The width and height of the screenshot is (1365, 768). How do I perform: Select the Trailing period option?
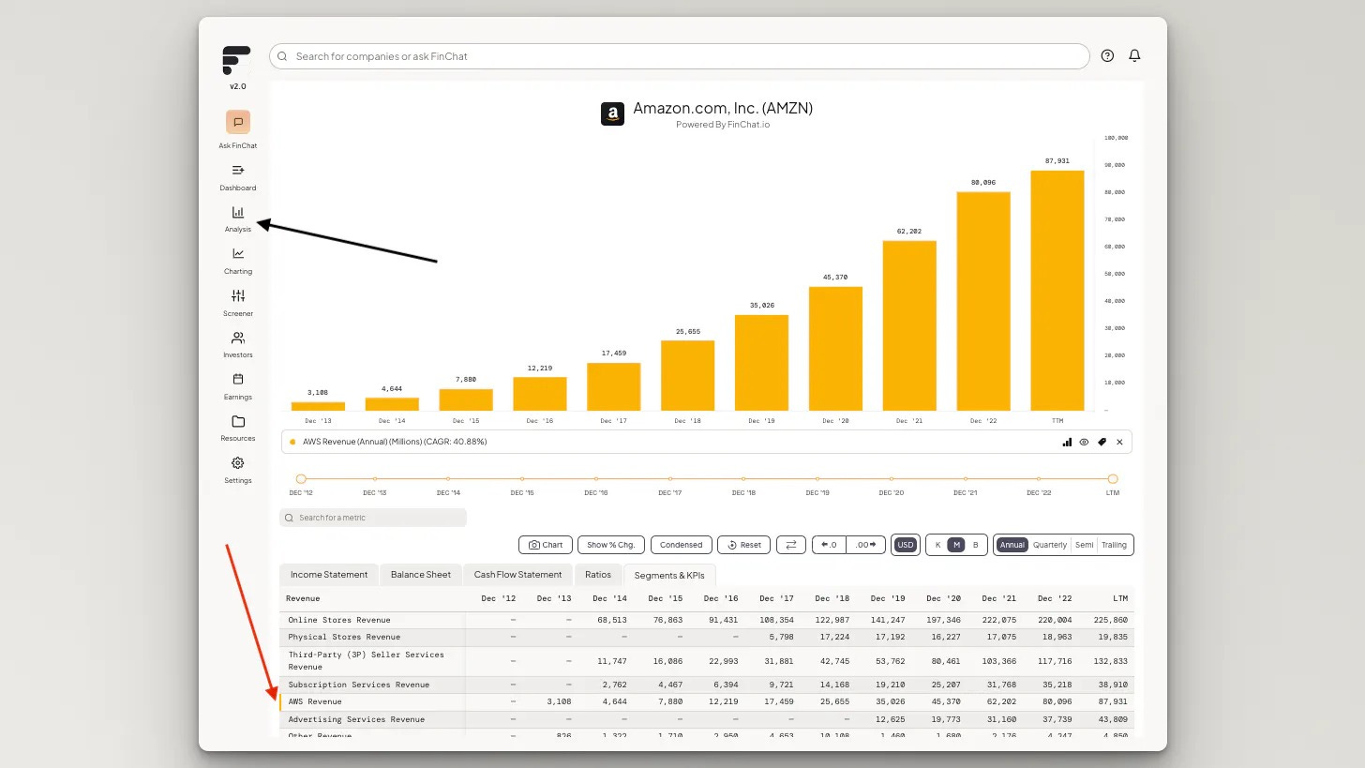1114,545
